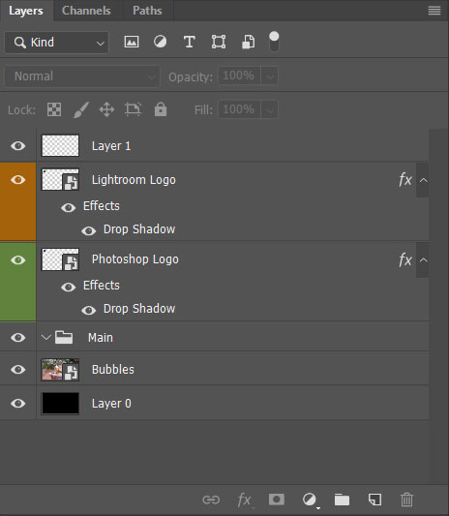Click the Main group folder icon
The image size is (449, 516).
[64, 337]
